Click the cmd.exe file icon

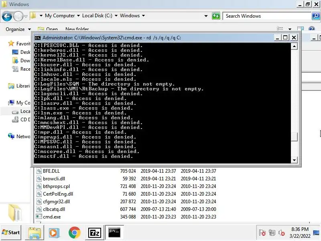click(39, 216)
